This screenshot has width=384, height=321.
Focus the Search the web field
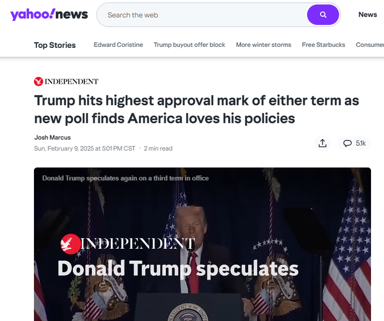206,15
